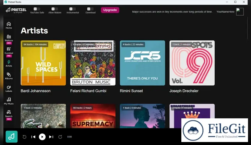Click the '1 track | 2 minutes' badge
This screenshot has width=251, height=145.
(33, 108)
